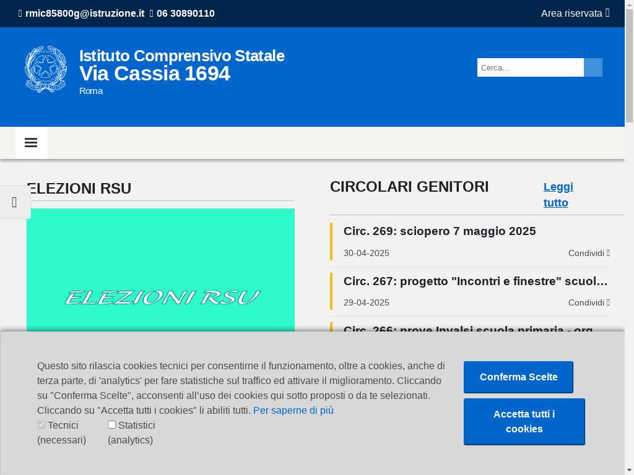This screenshot has height=475, width=634.
Task: Open Leggi tutto for Circolari Genitori
Action: click(x=558, y=195)
